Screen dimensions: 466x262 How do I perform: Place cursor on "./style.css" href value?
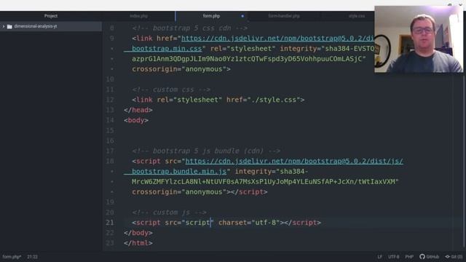coord(274,100)
